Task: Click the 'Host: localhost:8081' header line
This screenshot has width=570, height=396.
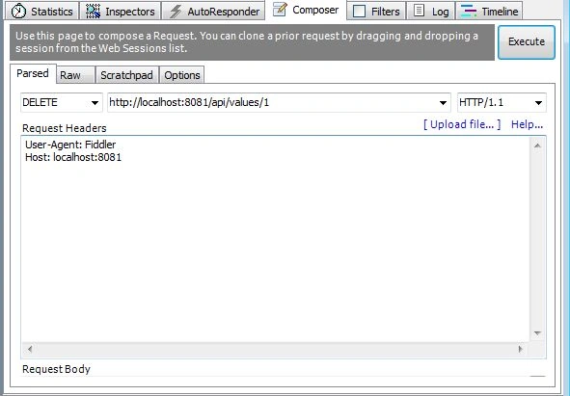Action: tap(73, 157)
